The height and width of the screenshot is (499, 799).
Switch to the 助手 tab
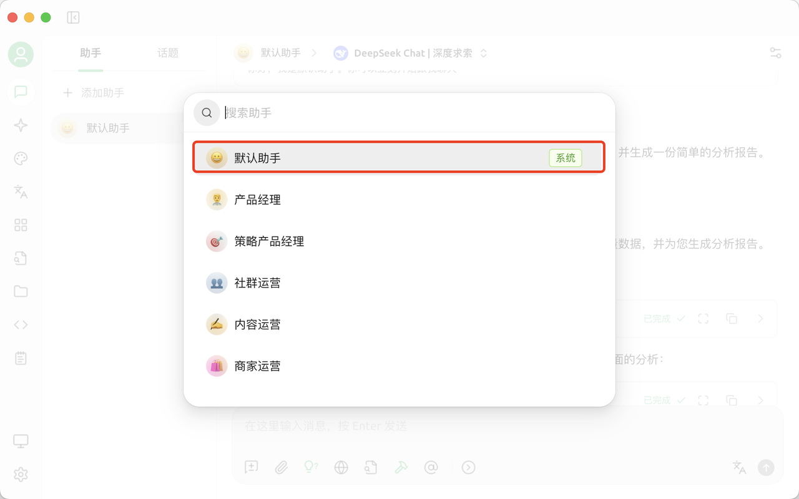[x=91, y=53]
